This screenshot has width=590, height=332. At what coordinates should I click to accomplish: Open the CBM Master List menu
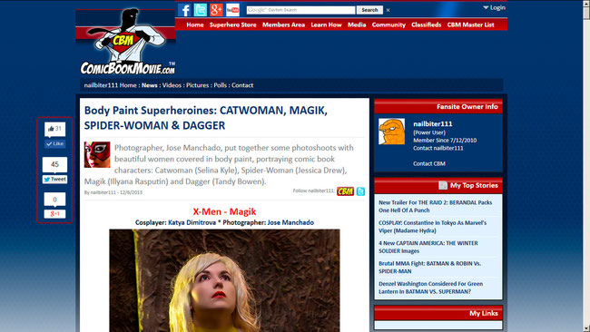(471, 24)
